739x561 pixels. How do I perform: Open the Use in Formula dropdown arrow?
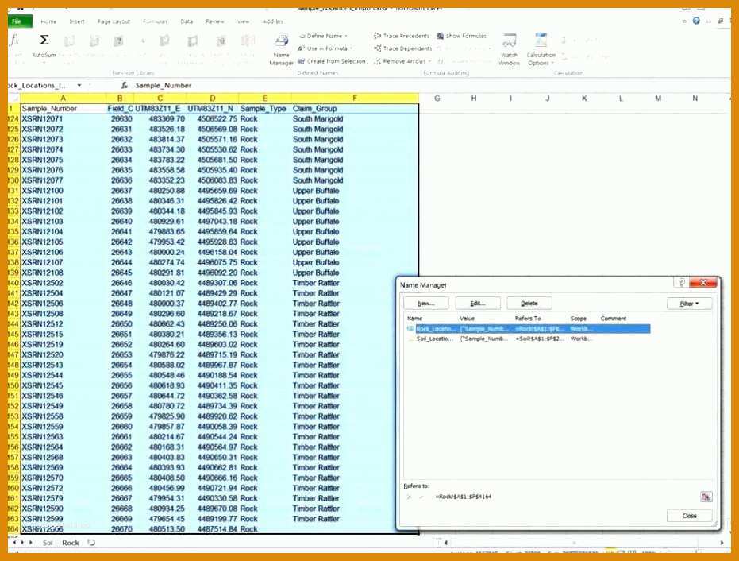352,48
